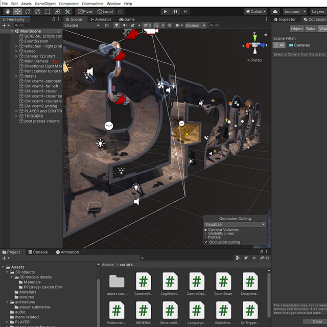Open the Shaded draw mode dropdown
The image size is (327, 327).
(82, 26)
